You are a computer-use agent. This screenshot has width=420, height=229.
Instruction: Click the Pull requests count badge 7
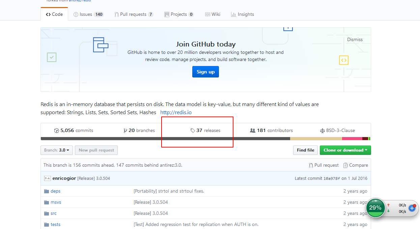[x=150, y=14]
